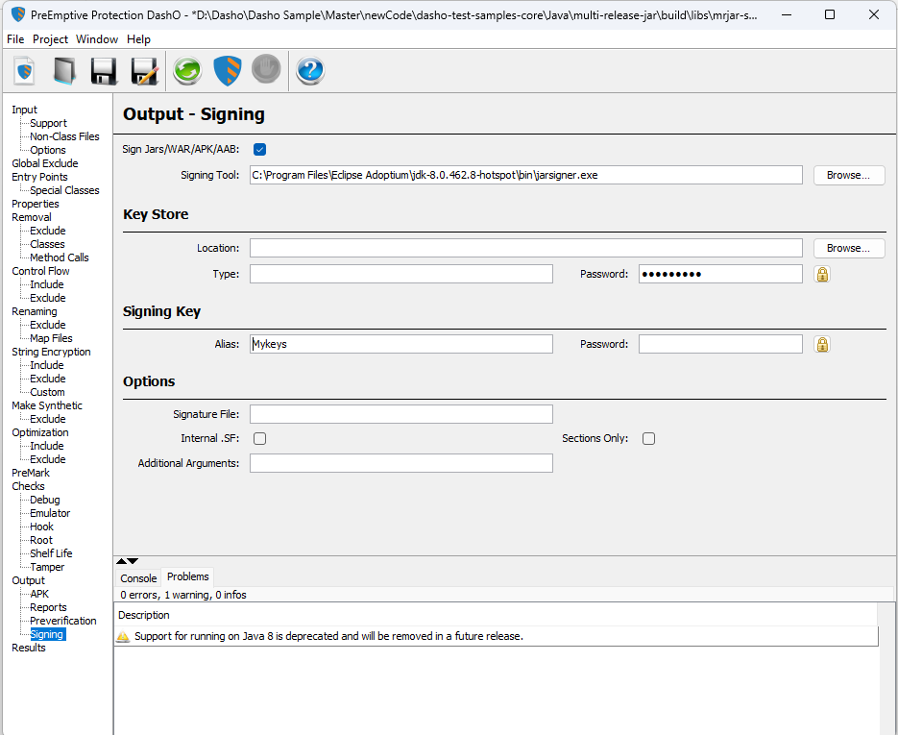Select Preverification under Output

pyautogui.click(x=63, y=621)
